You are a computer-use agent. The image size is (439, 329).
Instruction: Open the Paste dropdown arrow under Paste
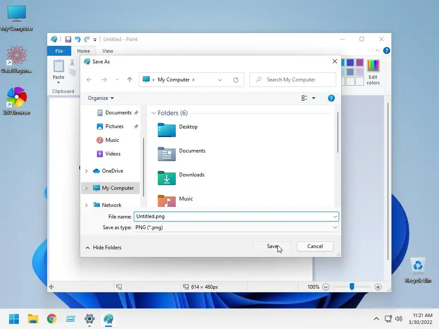click(x=58, y=83)
